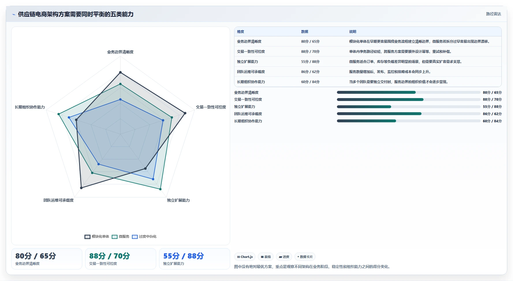Click the 86分 / 62分 progress bar for 团队运维可承载度
Image resolution: width=513 pixels, height=281 pixels.
(x=408, y=114)
